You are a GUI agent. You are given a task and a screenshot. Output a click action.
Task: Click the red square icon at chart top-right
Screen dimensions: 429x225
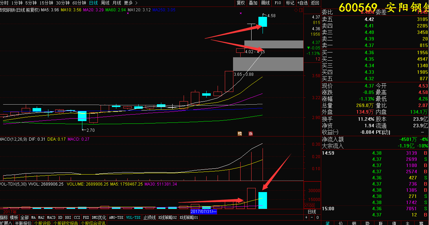click(301, 10)
